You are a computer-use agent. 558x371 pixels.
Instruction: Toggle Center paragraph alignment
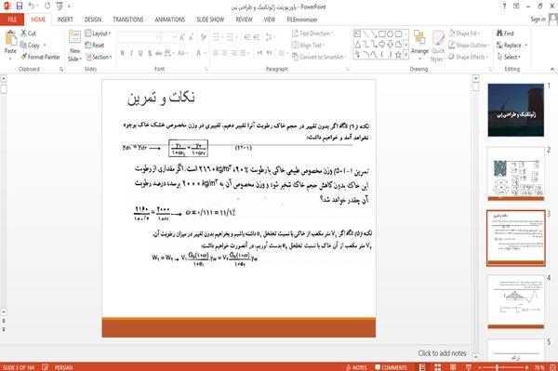224,53
